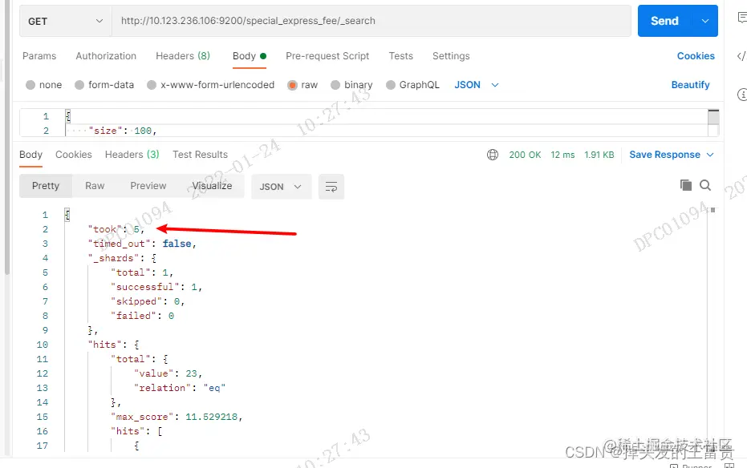Image resolution: width=747 pixels, height=468 pixels.
Task: Click the 1.91 KB response size
Action: (599, 155)
